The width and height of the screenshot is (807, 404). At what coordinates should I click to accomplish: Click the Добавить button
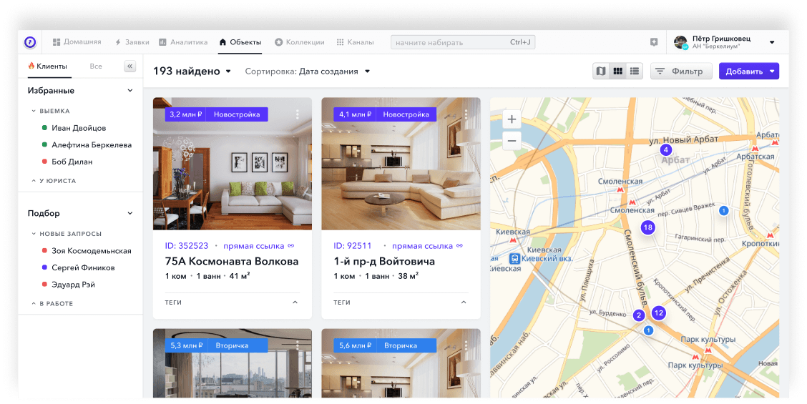tap(744, 71)
